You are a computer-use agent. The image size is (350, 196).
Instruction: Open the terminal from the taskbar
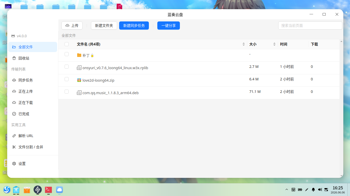point(48,190)
